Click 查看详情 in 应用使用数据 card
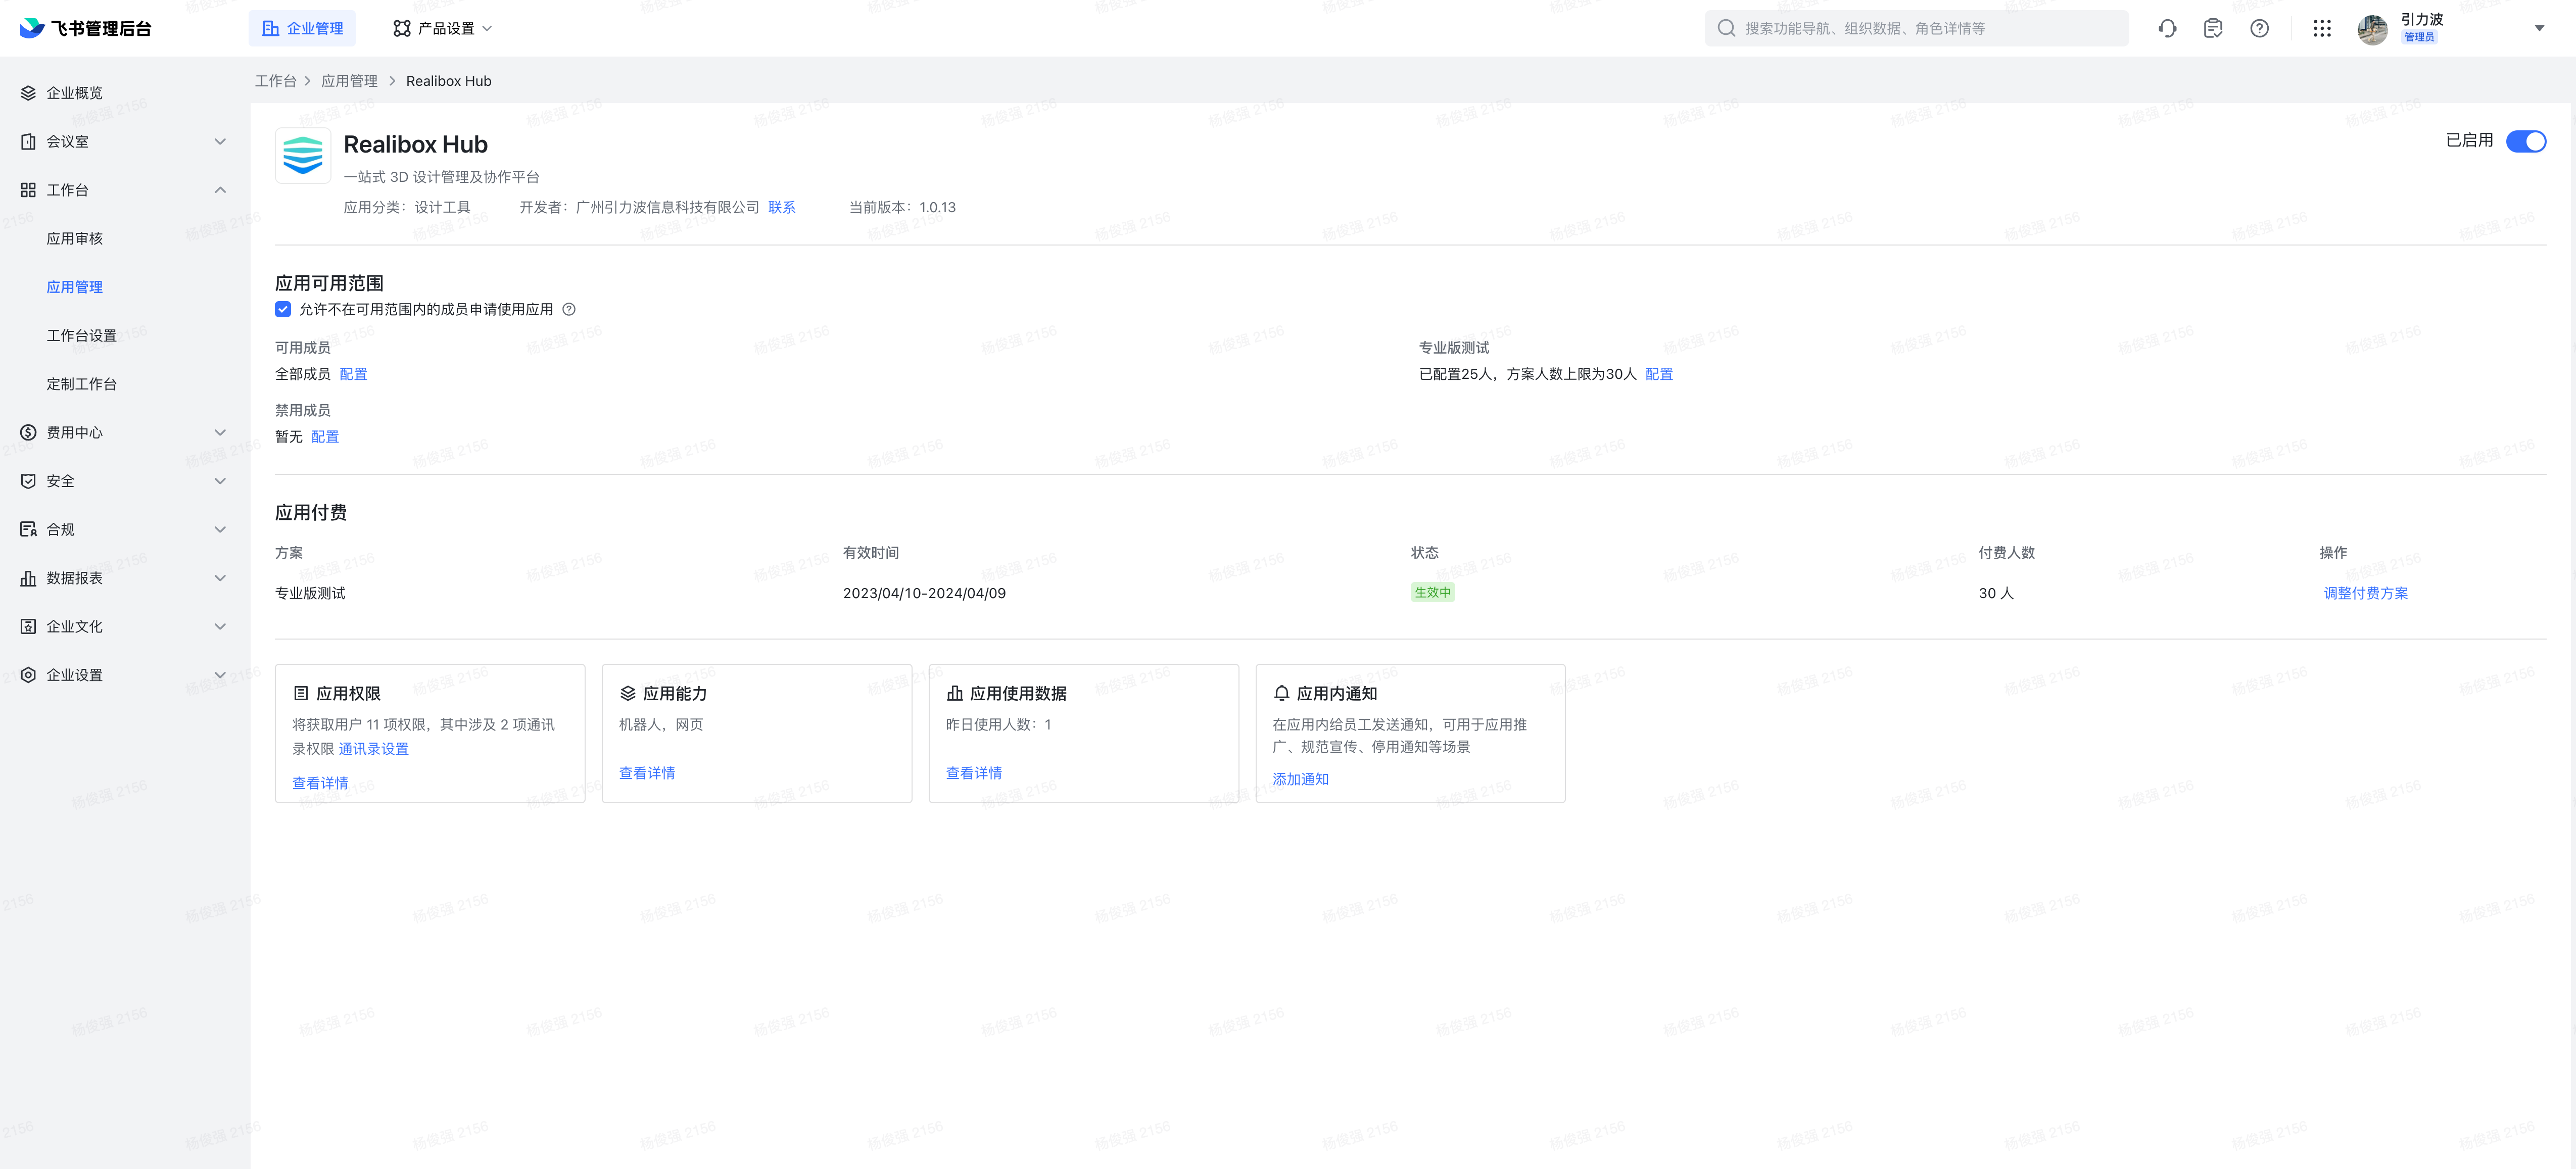Image resolution: width=2576 pixels, height=1169 pixels. (974, 773)
